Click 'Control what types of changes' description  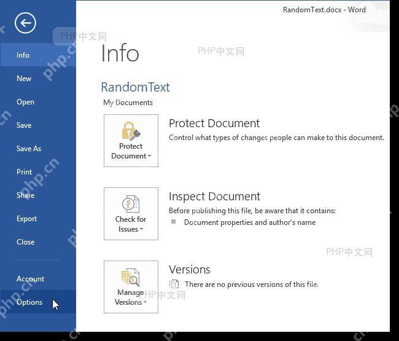point(276,138)
